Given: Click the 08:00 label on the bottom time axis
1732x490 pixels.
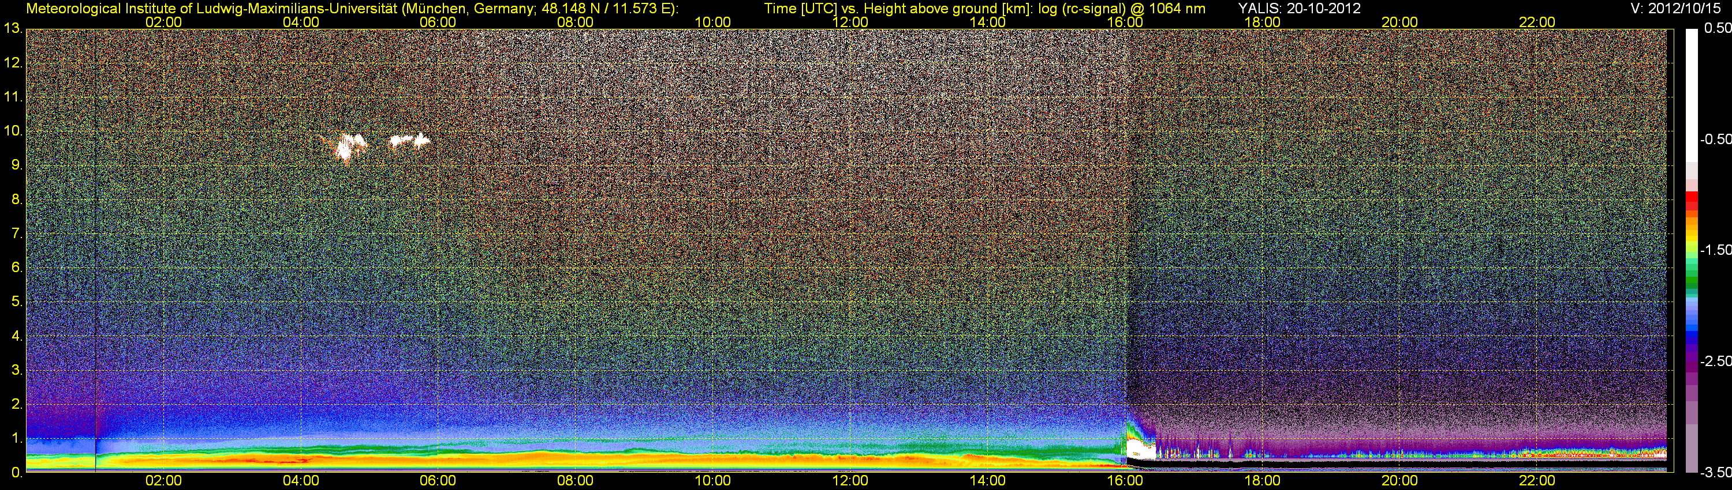Looking at the screenshot, I should click(575, 481).
